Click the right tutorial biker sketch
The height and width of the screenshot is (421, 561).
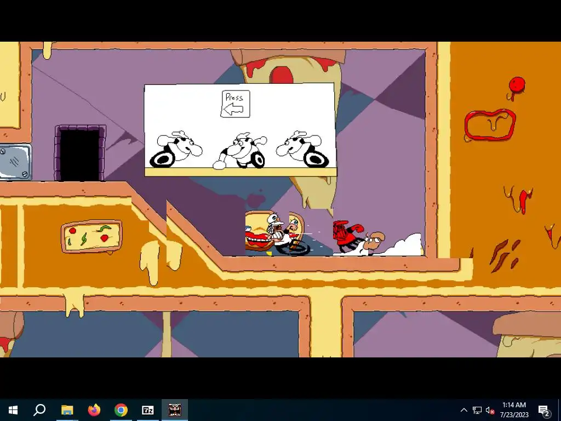pyautogui.click(x=302, y=149)
